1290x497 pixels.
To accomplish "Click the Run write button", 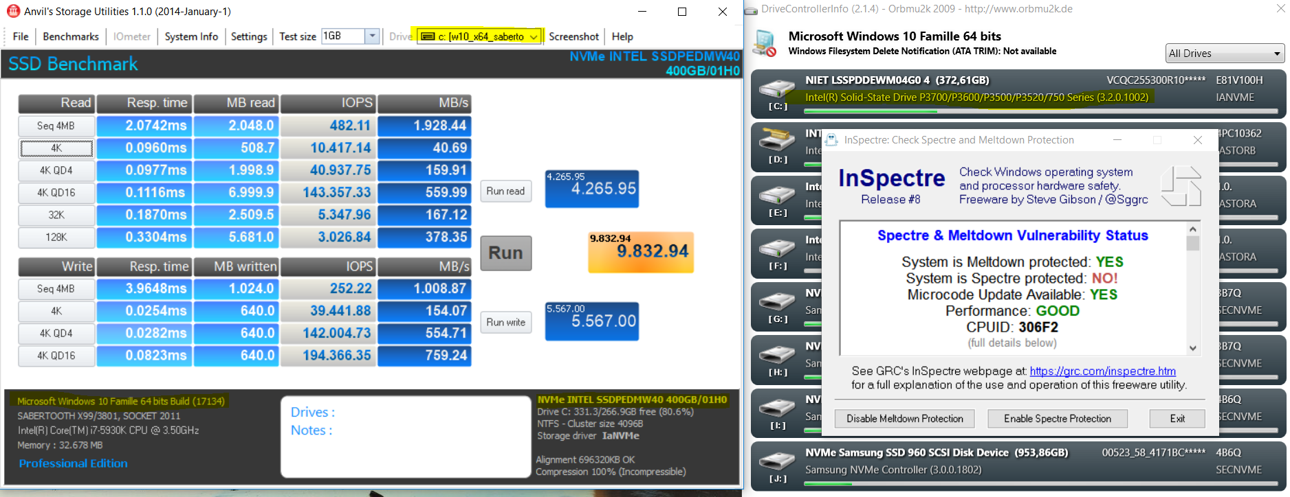I will [505, 322].
